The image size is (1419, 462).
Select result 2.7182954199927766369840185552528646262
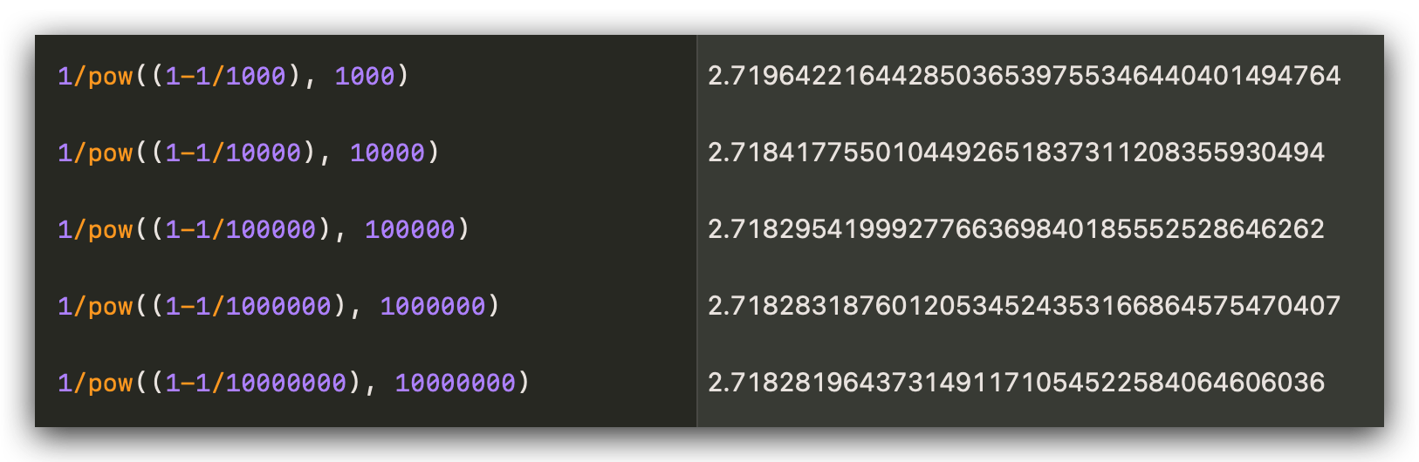pyautogui.click(x=1016, y=229)
